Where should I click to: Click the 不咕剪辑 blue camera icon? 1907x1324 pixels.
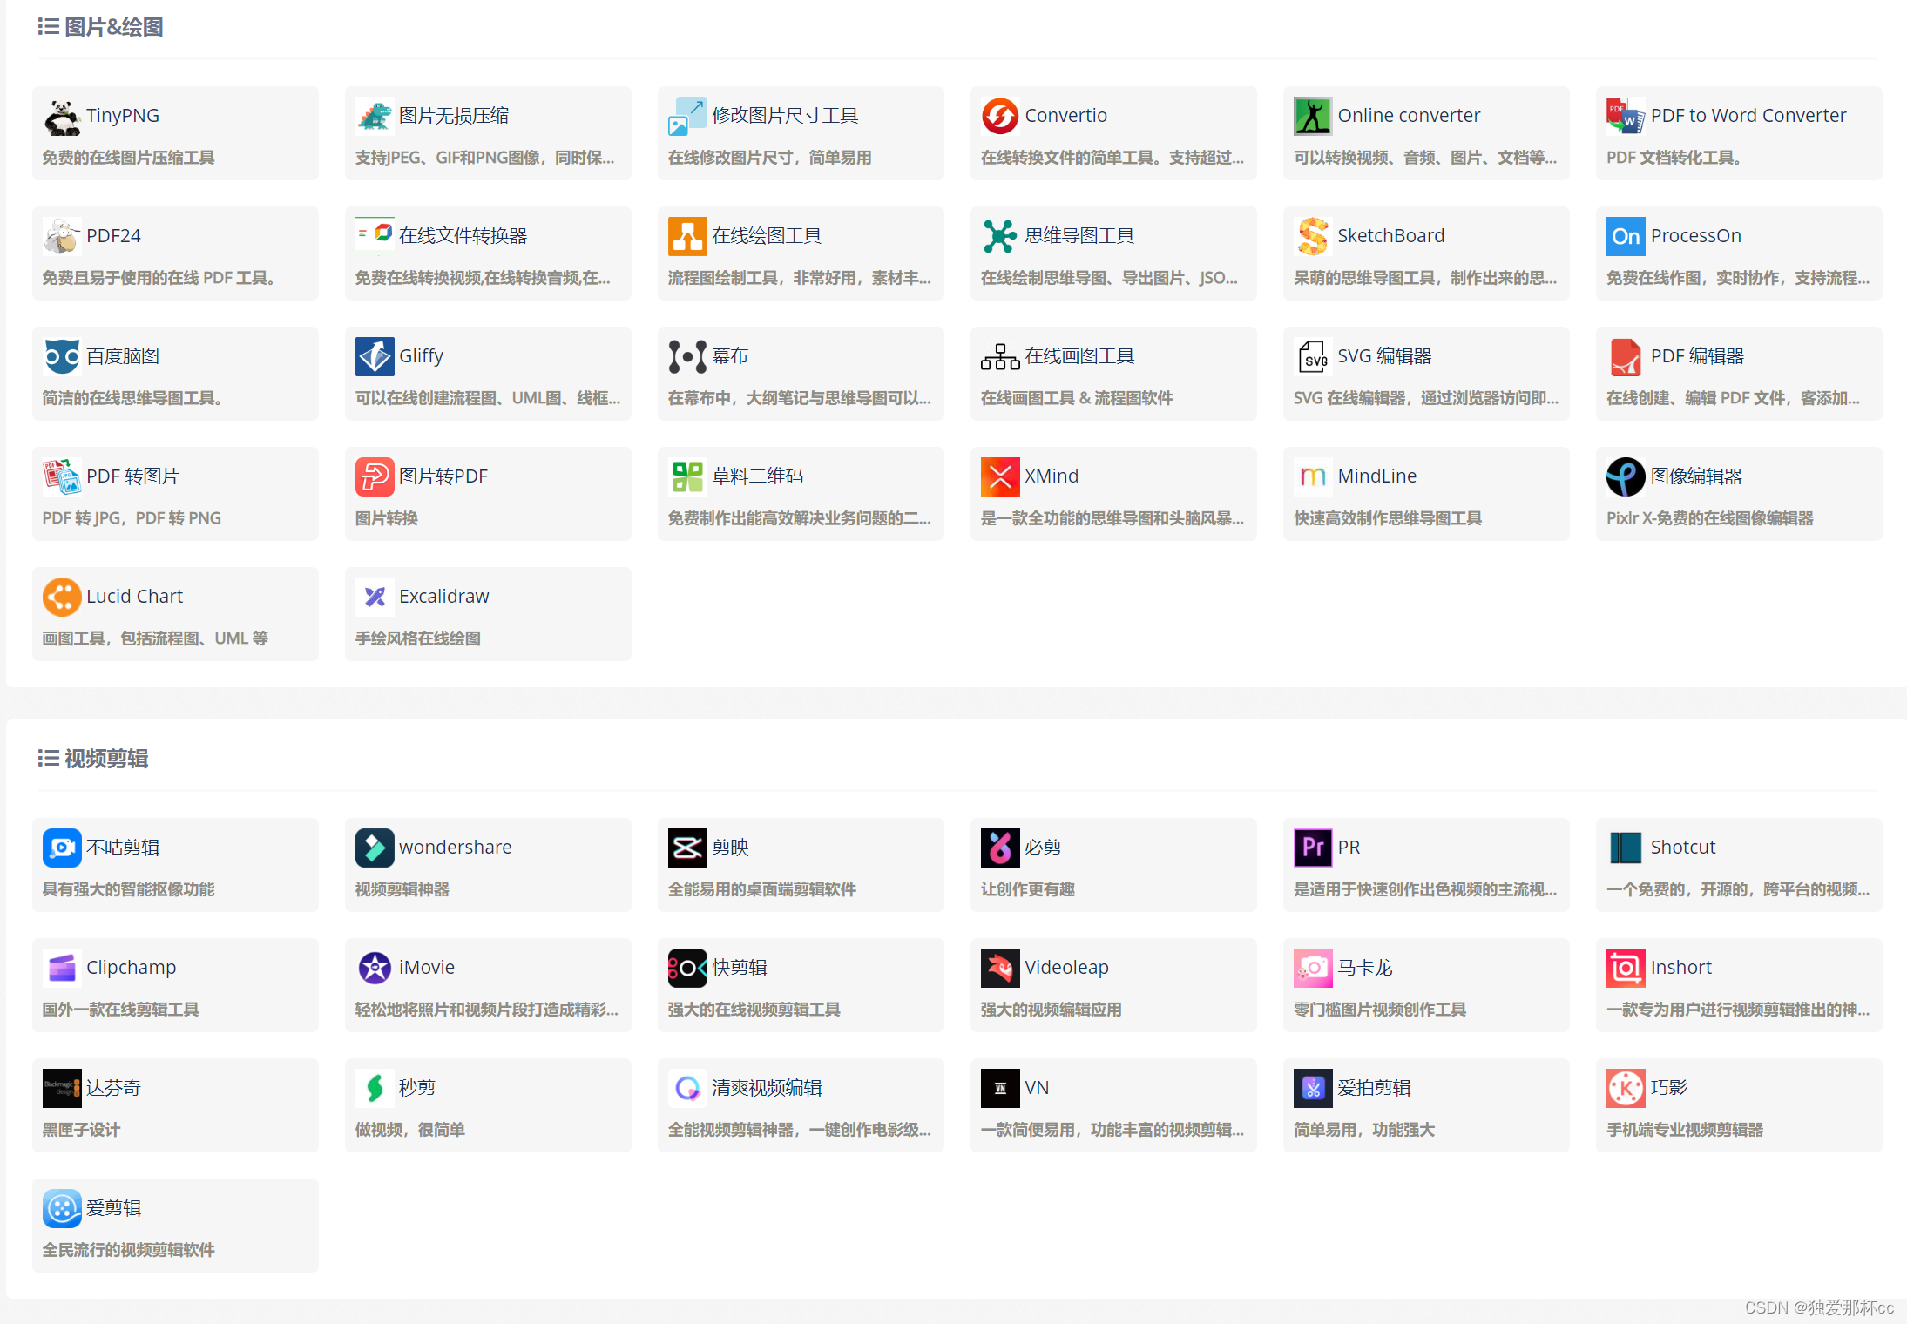click(x=62, y=848)
